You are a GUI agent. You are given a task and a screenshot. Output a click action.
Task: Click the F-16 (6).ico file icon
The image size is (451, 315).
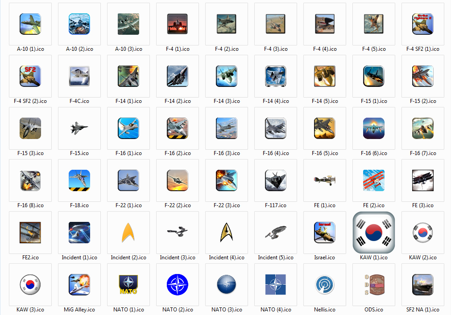coord(374,128)
